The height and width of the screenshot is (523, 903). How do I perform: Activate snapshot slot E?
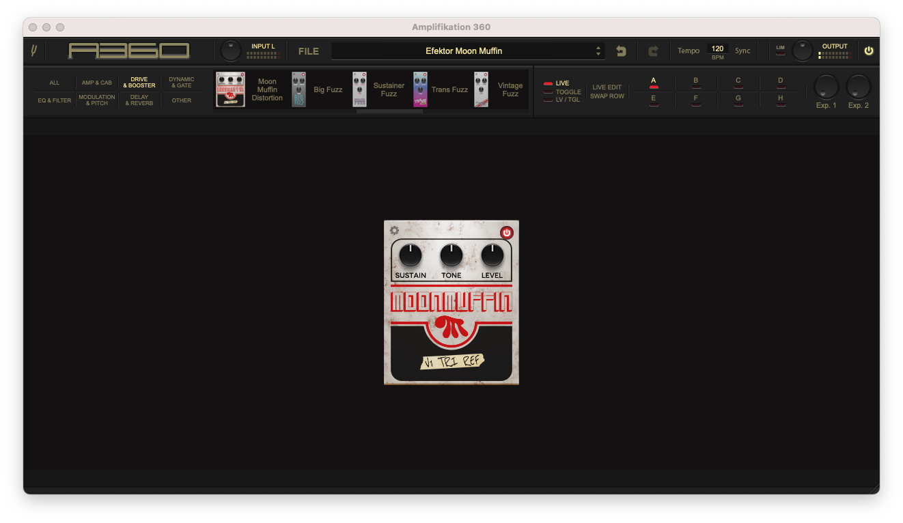point(654,100)
